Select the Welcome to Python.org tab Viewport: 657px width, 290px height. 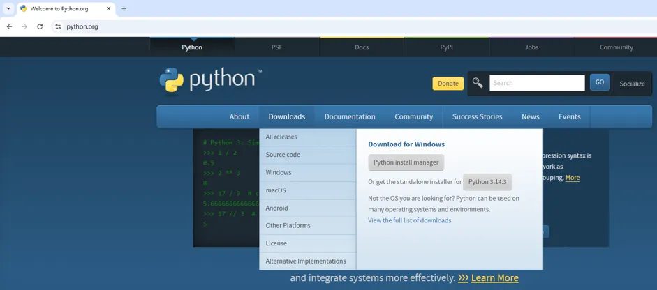[66, 8]
